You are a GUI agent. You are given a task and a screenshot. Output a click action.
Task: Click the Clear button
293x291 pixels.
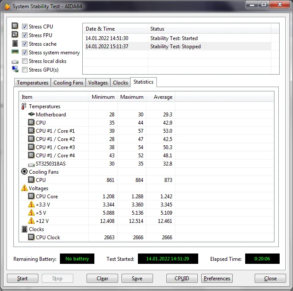(x=102, y=278)
